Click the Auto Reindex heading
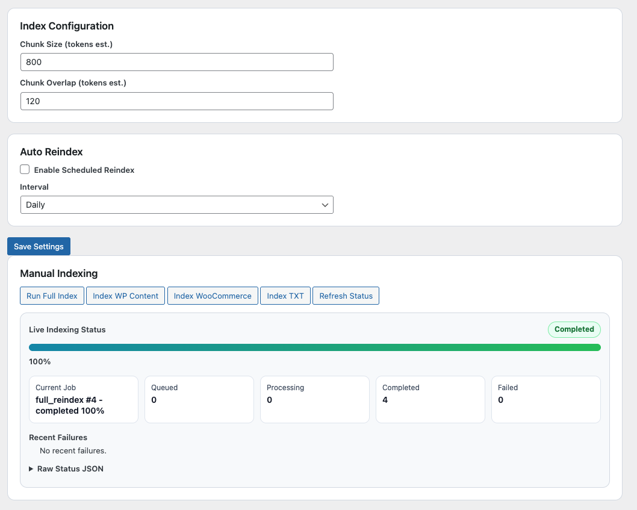 (51, 152)
